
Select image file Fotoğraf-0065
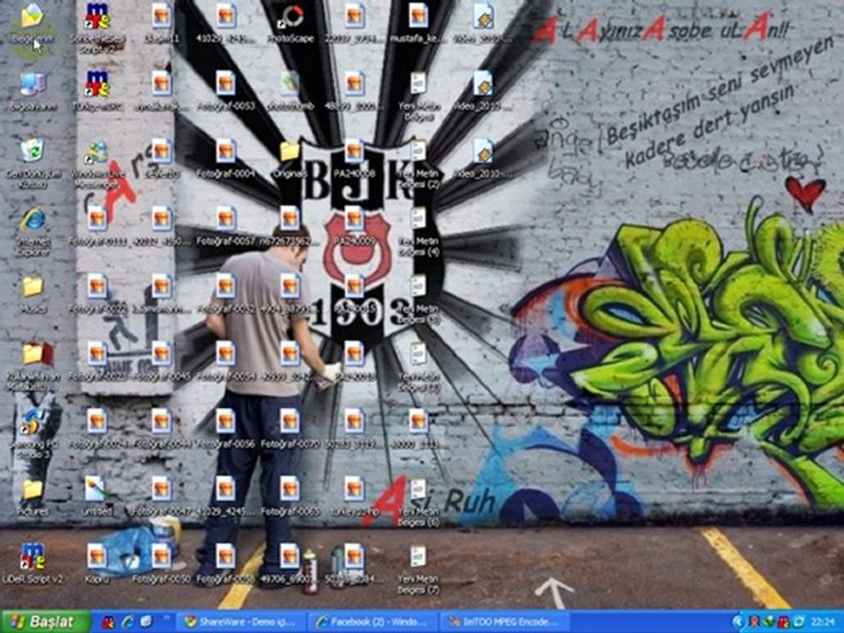click(x=290, y=496)
